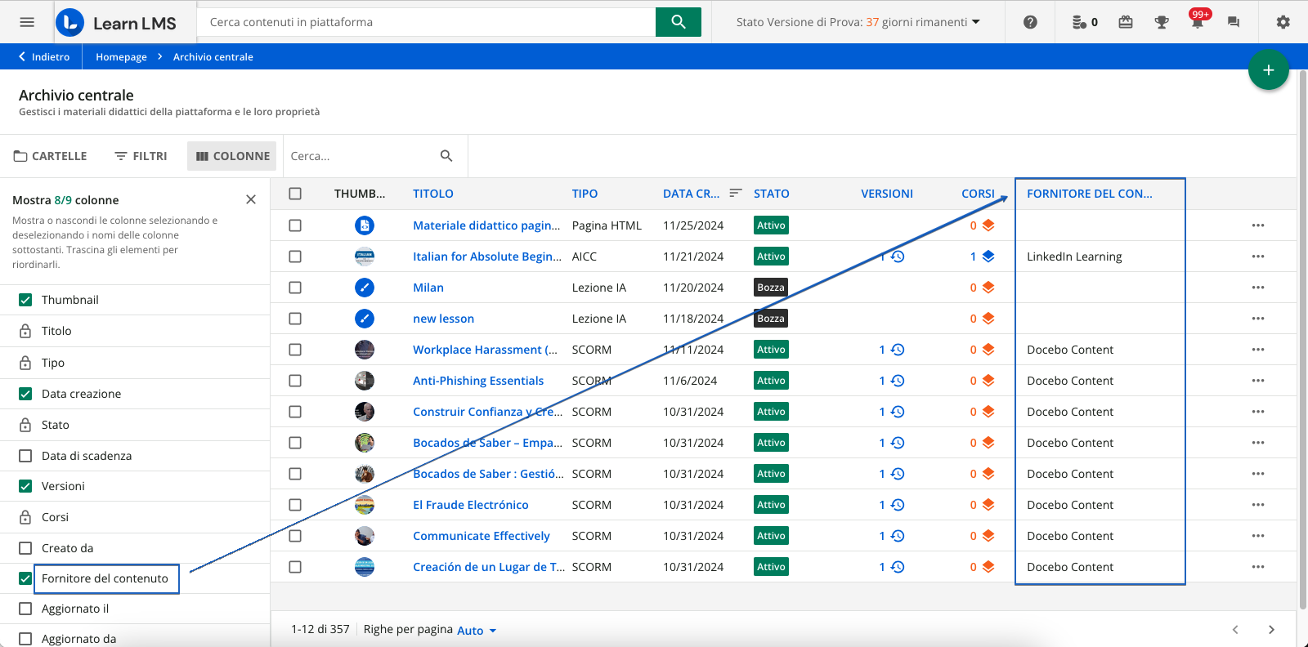Sort by TIPO column header
The height and width of the screenshot is (647, 1308).
[585, 194]
